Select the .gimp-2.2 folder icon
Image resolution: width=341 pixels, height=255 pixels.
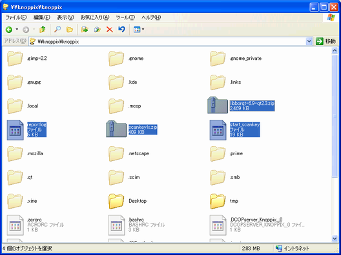[15, 59]
